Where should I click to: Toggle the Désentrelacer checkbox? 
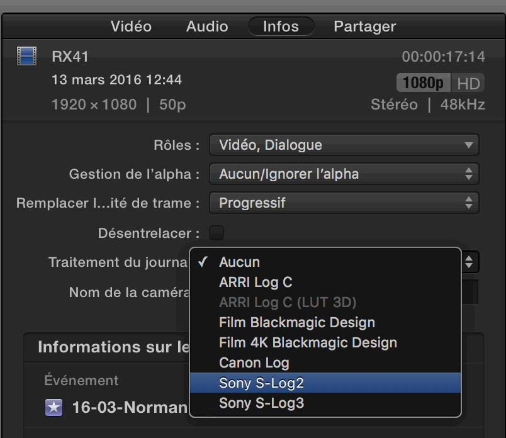click(x=216, y=232)
